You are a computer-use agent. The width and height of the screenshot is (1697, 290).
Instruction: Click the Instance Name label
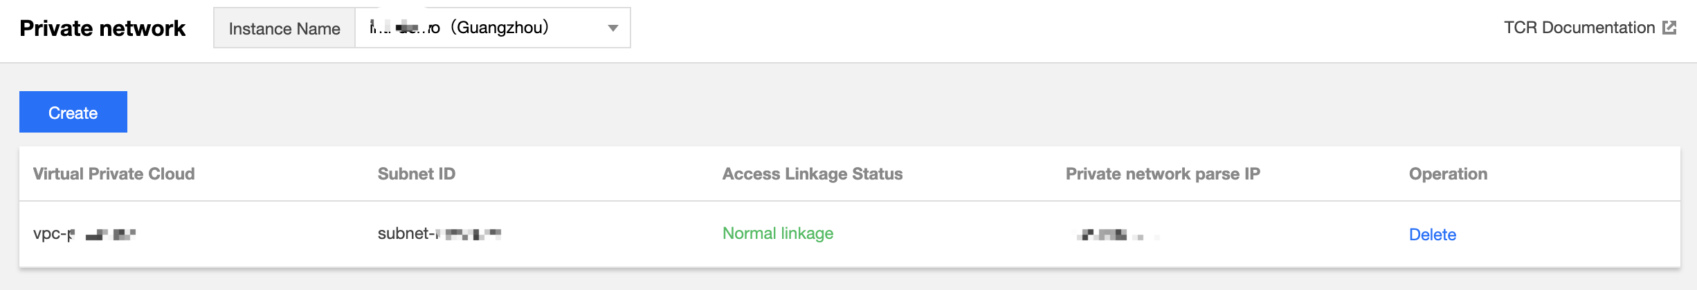coord(284,28)
